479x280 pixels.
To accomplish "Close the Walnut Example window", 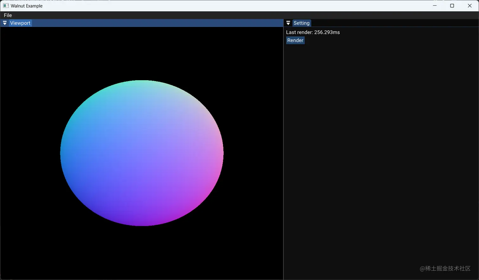I will point(470,6).
